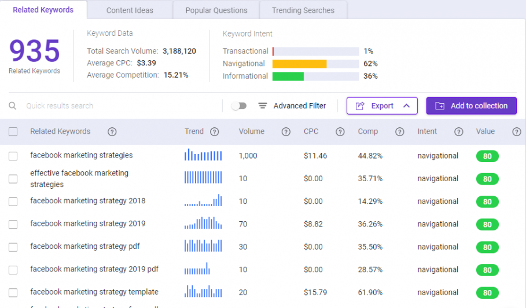The height and width of the screenshot is (308, 526).
Task: Click the Advanced Filter label
Action: (300, 106)
